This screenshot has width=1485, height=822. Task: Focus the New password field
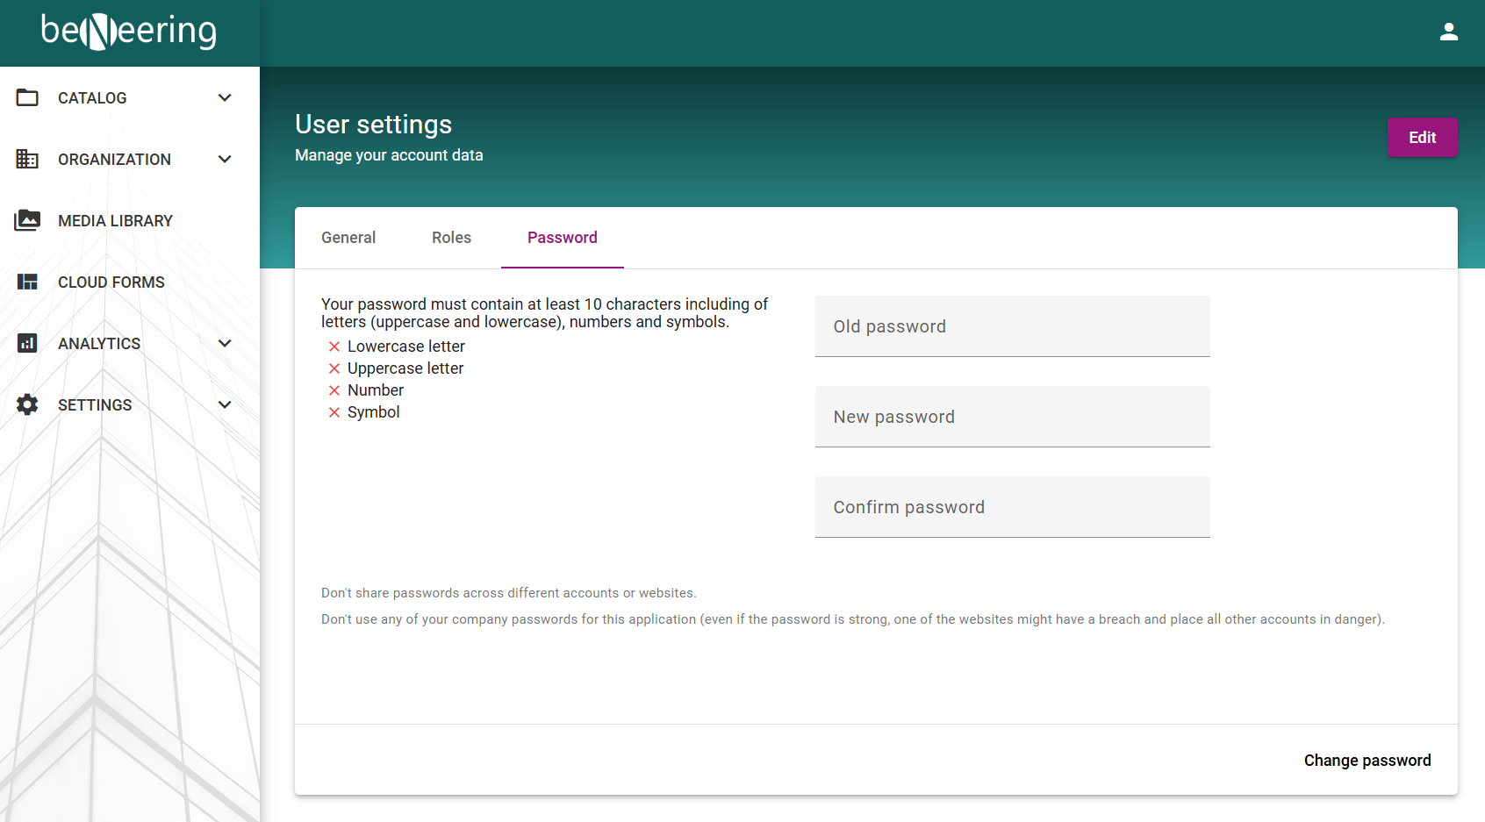[x=1012, y=417]
